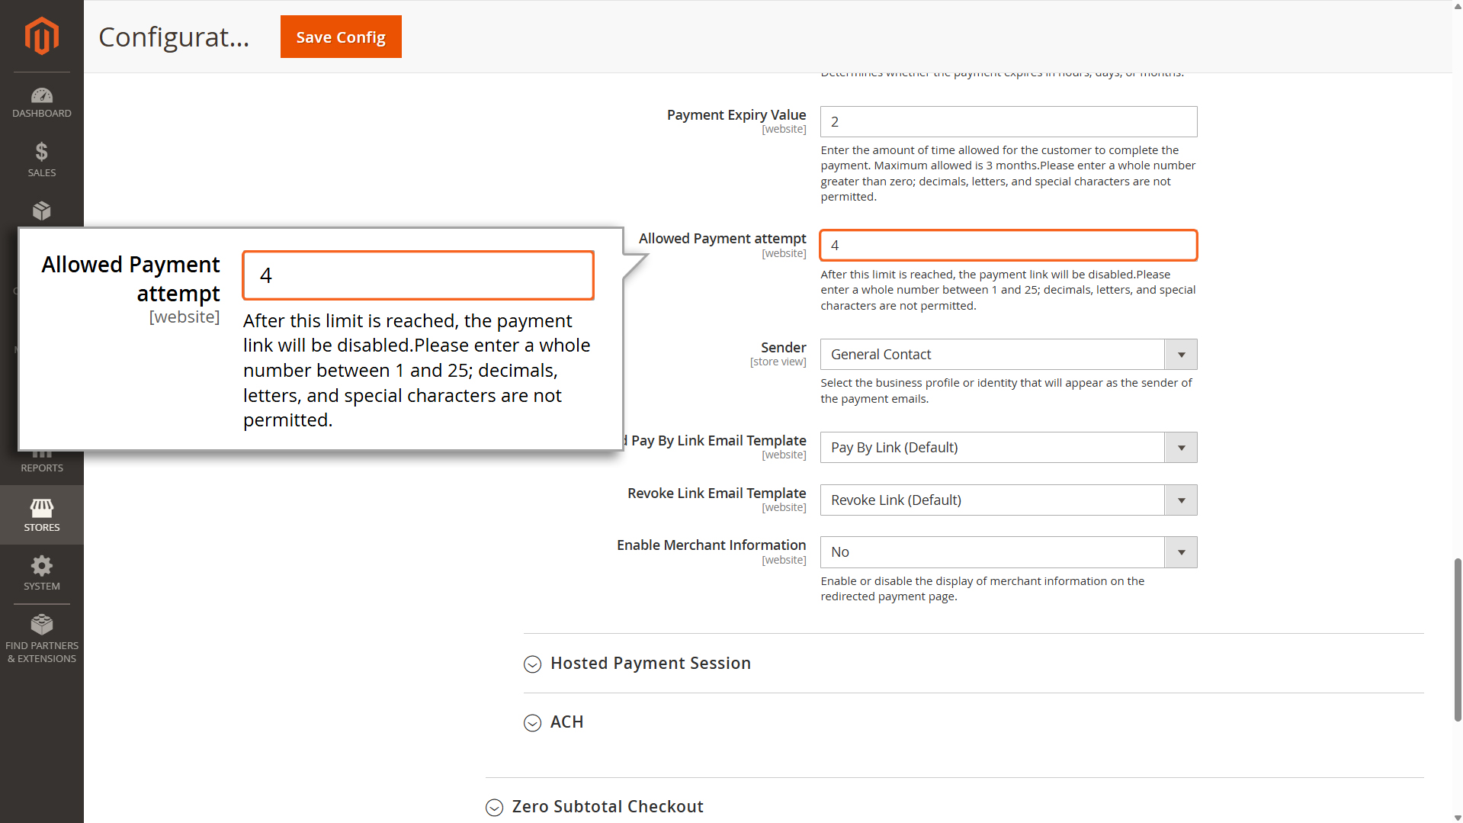Click the Payment Expiry Value field
Image resolution: width=1463 pixels, height=823 pixels.
pos(1008,122)
